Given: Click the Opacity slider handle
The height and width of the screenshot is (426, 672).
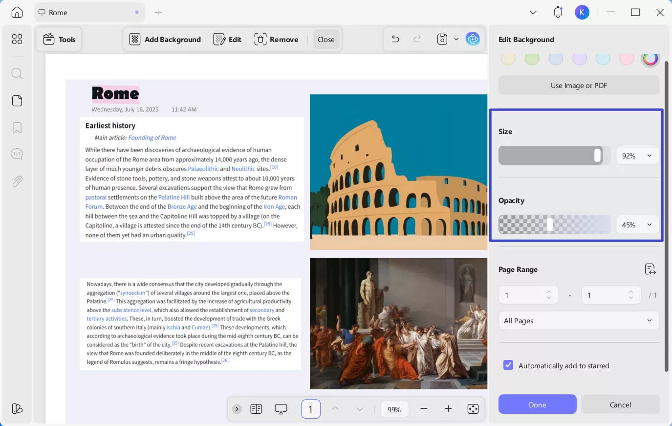Looking at the screenshot, I should (x=550, y=224).
